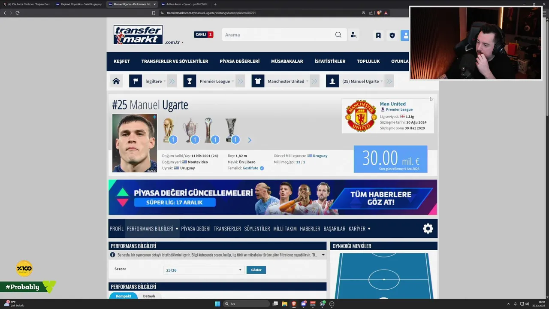Click the user profile icon
The image size is (549, 309).
click(405, 36)
